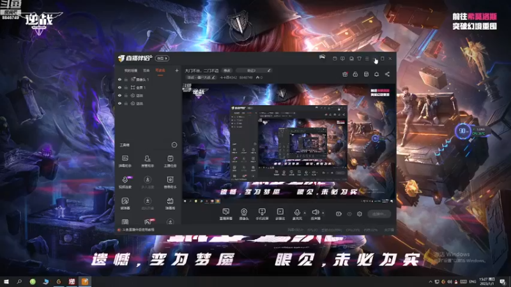Open the 弹幕秀 TV-shaped tool
Viewport: 511px width, 287px height.
tap(170, 203)
